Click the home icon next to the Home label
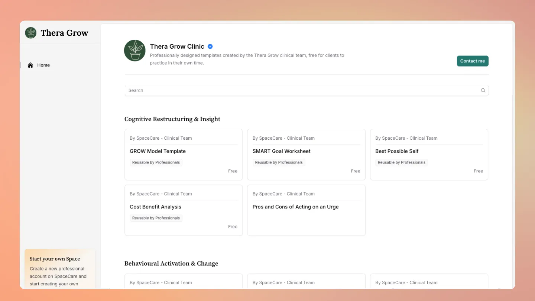Screen dimensions: 535x301 point(30,65)
